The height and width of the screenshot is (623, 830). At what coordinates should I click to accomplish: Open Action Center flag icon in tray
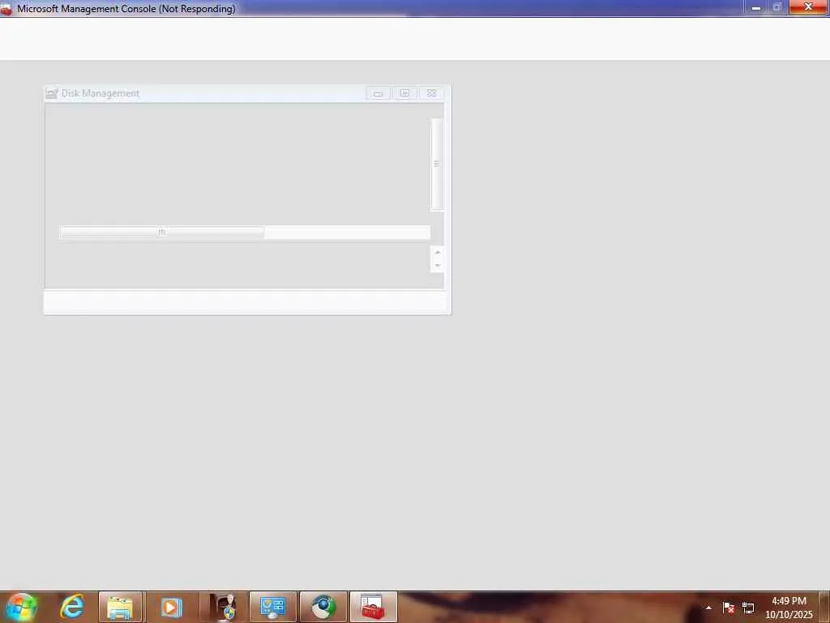point(729,608)
